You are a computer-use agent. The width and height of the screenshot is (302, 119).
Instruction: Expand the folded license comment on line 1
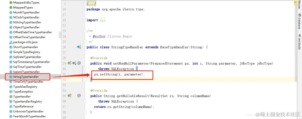pos(85,4)
